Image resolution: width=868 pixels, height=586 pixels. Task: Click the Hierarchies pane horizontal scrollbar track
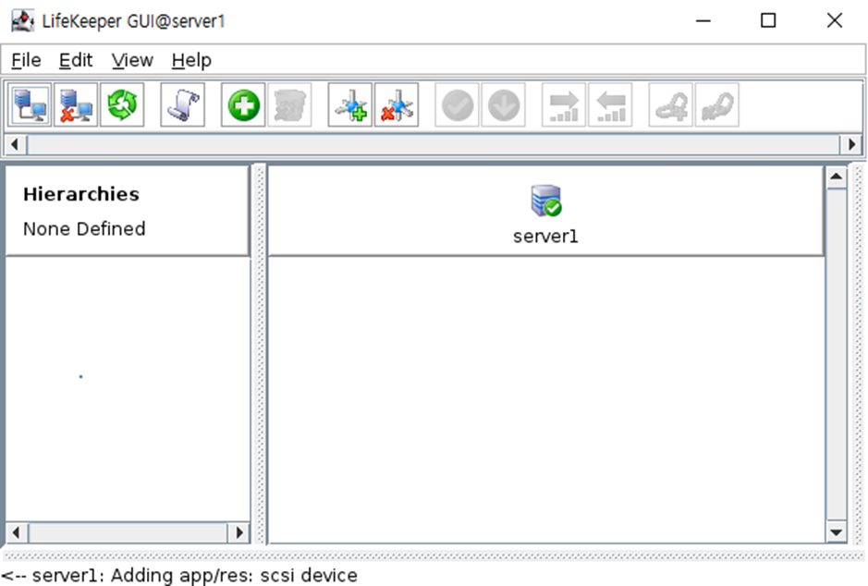(128, 533)
